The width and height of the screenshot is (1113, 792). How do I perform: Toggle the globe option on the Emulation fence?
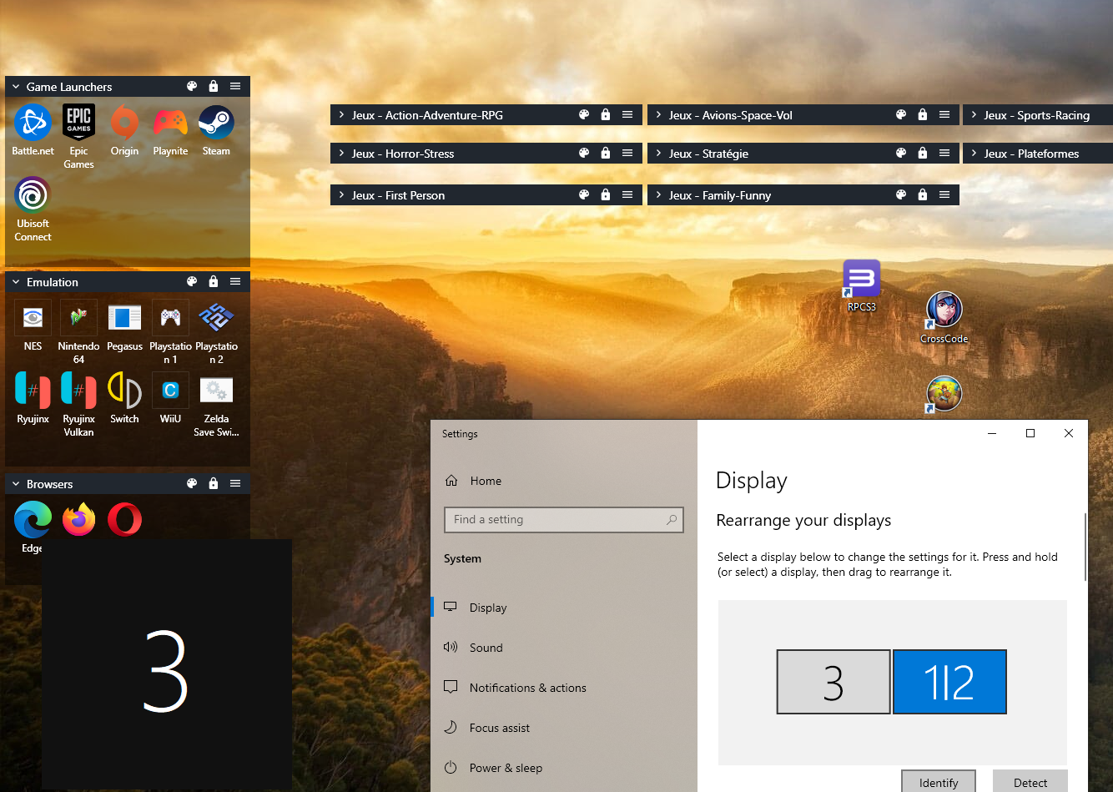pos(192,281)
